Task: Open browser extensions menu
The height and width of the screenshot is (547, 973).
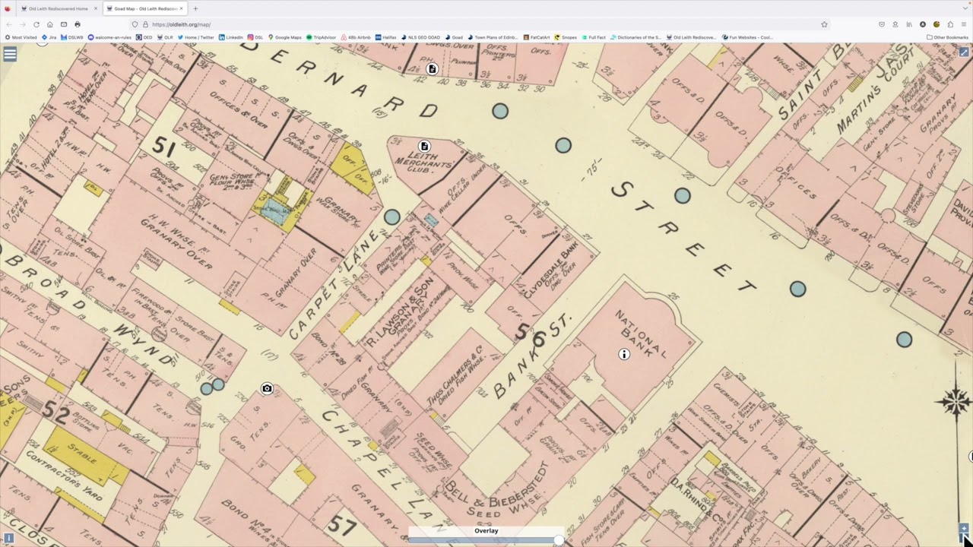Action: click(x=950, y=24)
